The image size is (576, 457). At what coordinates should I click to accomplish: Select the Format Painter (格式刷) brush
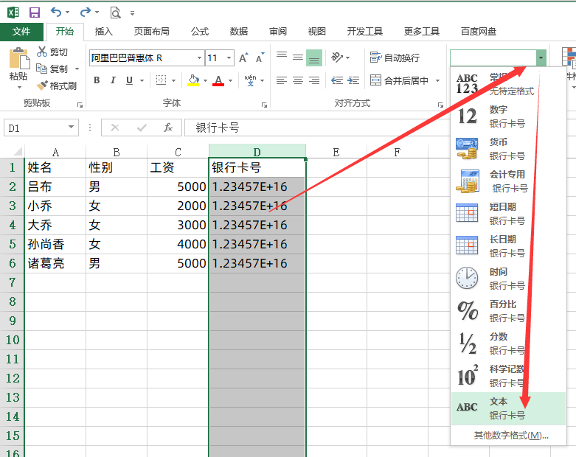click(42, 86)
